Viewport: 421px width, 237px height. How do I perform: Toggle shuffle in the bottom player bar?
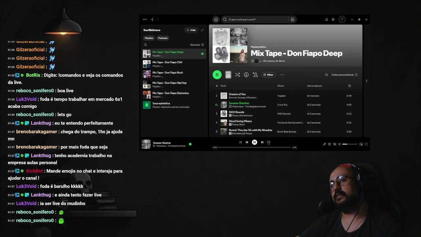240,142
